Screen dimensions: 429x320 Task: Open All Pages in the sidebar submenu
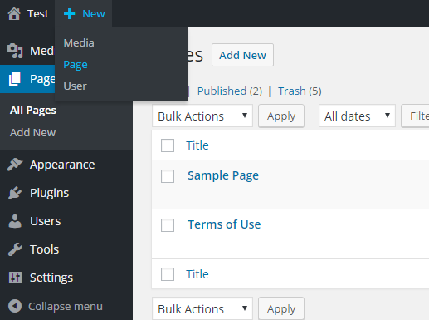[x=33, y=111]
